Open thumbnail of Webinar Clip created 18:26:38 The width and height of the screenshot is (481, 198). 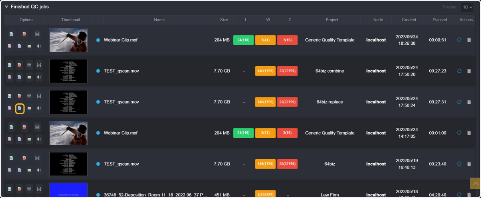click(x=69, y=40)
